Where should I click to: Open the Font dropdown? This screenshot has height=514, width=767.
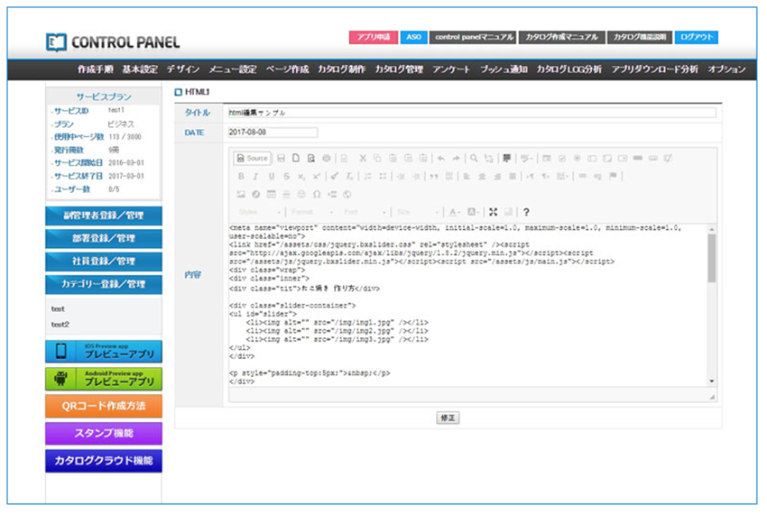(365, 212)
